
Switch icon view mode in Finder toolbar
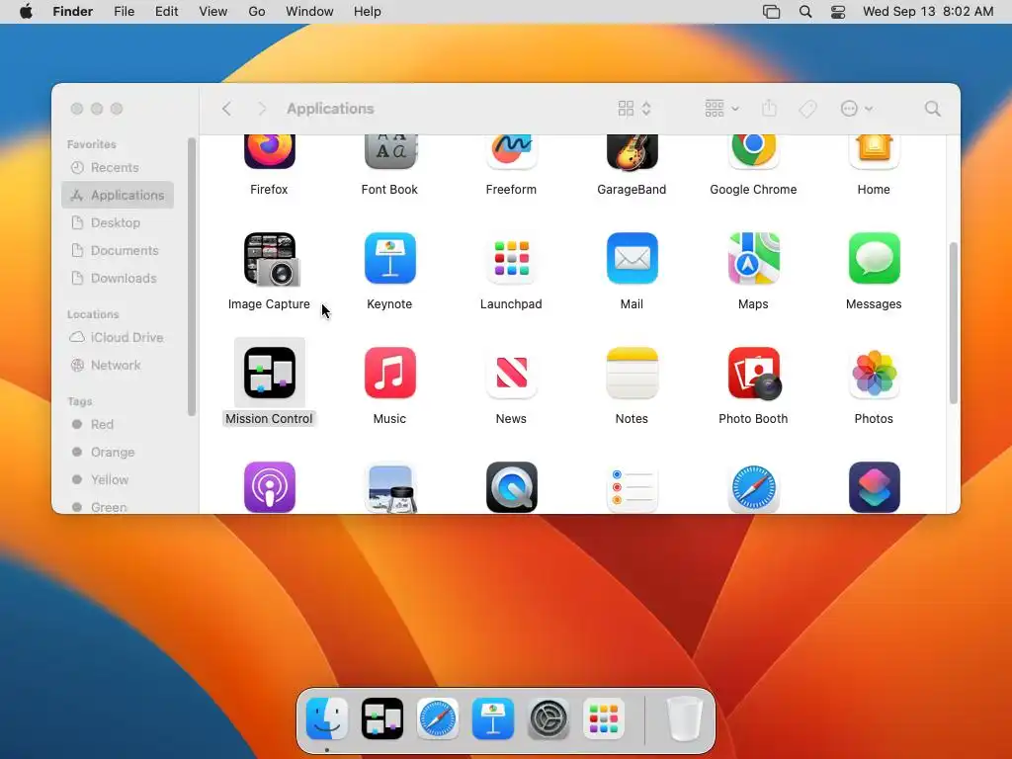click(634, 109)
